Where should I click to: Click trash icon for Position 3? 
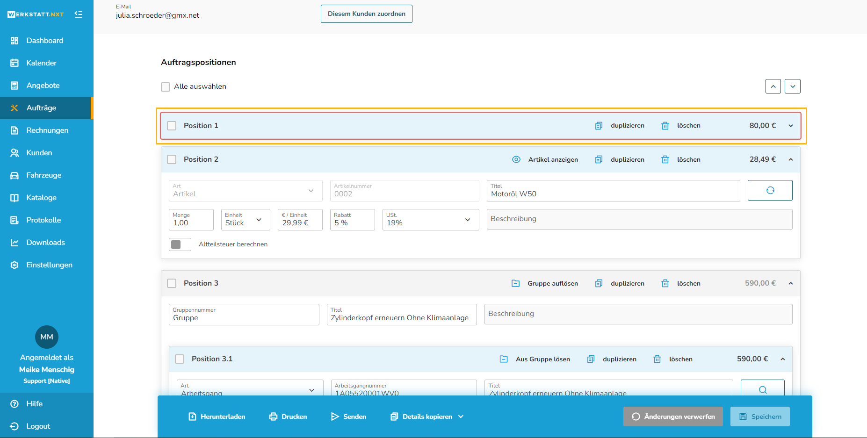click(x=665, y=283)
